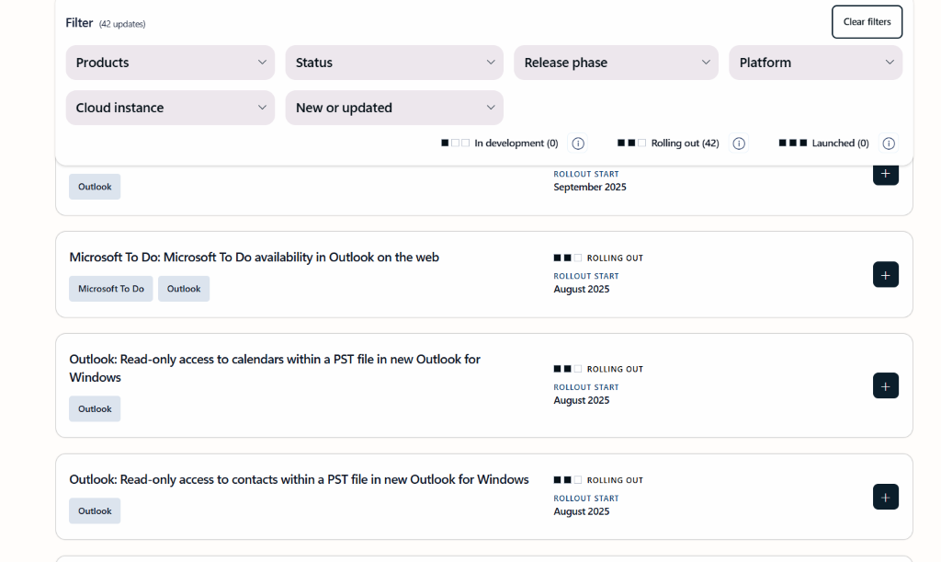Show info for Launched status
Viewport: 941px width, 562px height.
889,143
